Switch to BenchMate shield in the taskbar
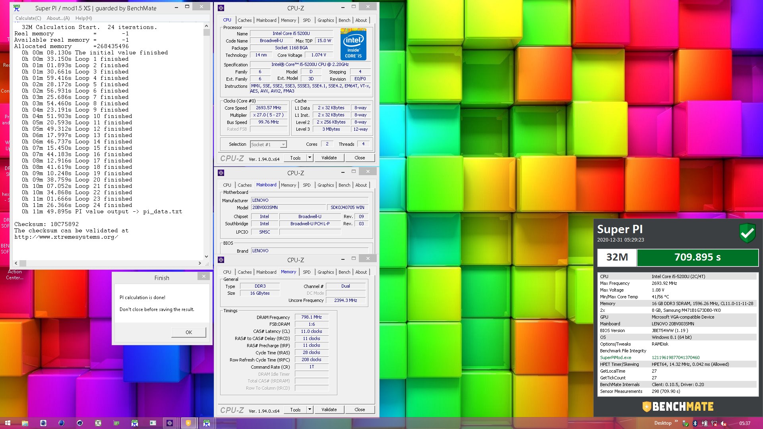 point(188,423)
